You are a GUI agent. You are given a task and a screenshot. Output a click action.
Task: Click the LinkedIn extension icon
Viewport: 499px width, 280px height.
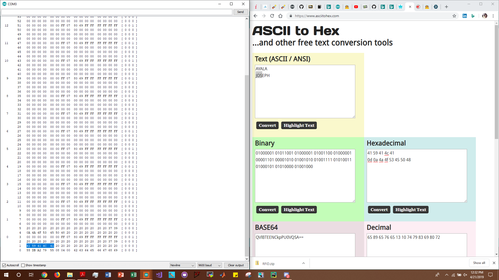464,16
